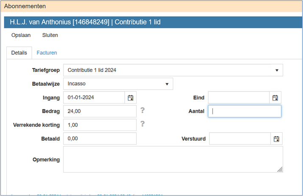Image resolution: width=303 pixels, height=196 pixels.
Task: Focus the empty Verstuurd date field
Action: pyautogui.click(x=240, y=139)
